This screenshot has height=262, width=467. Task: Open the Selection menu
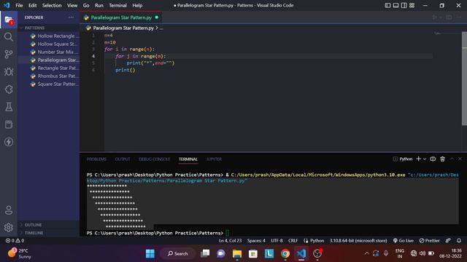[52, 5]
